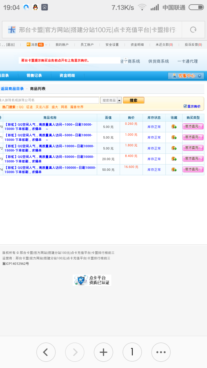Open the 搜索商品 dropdown arrow

[119, 100]
